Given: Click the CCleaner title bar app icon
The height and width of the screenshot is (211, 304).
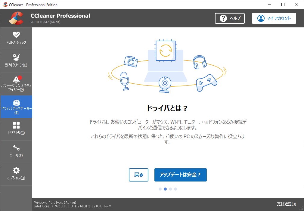Looking at the screenshot, I should coord(5,5).
